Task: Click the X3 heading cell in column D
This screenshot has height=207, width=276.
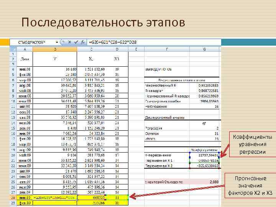Action: [x=117, y=59]
